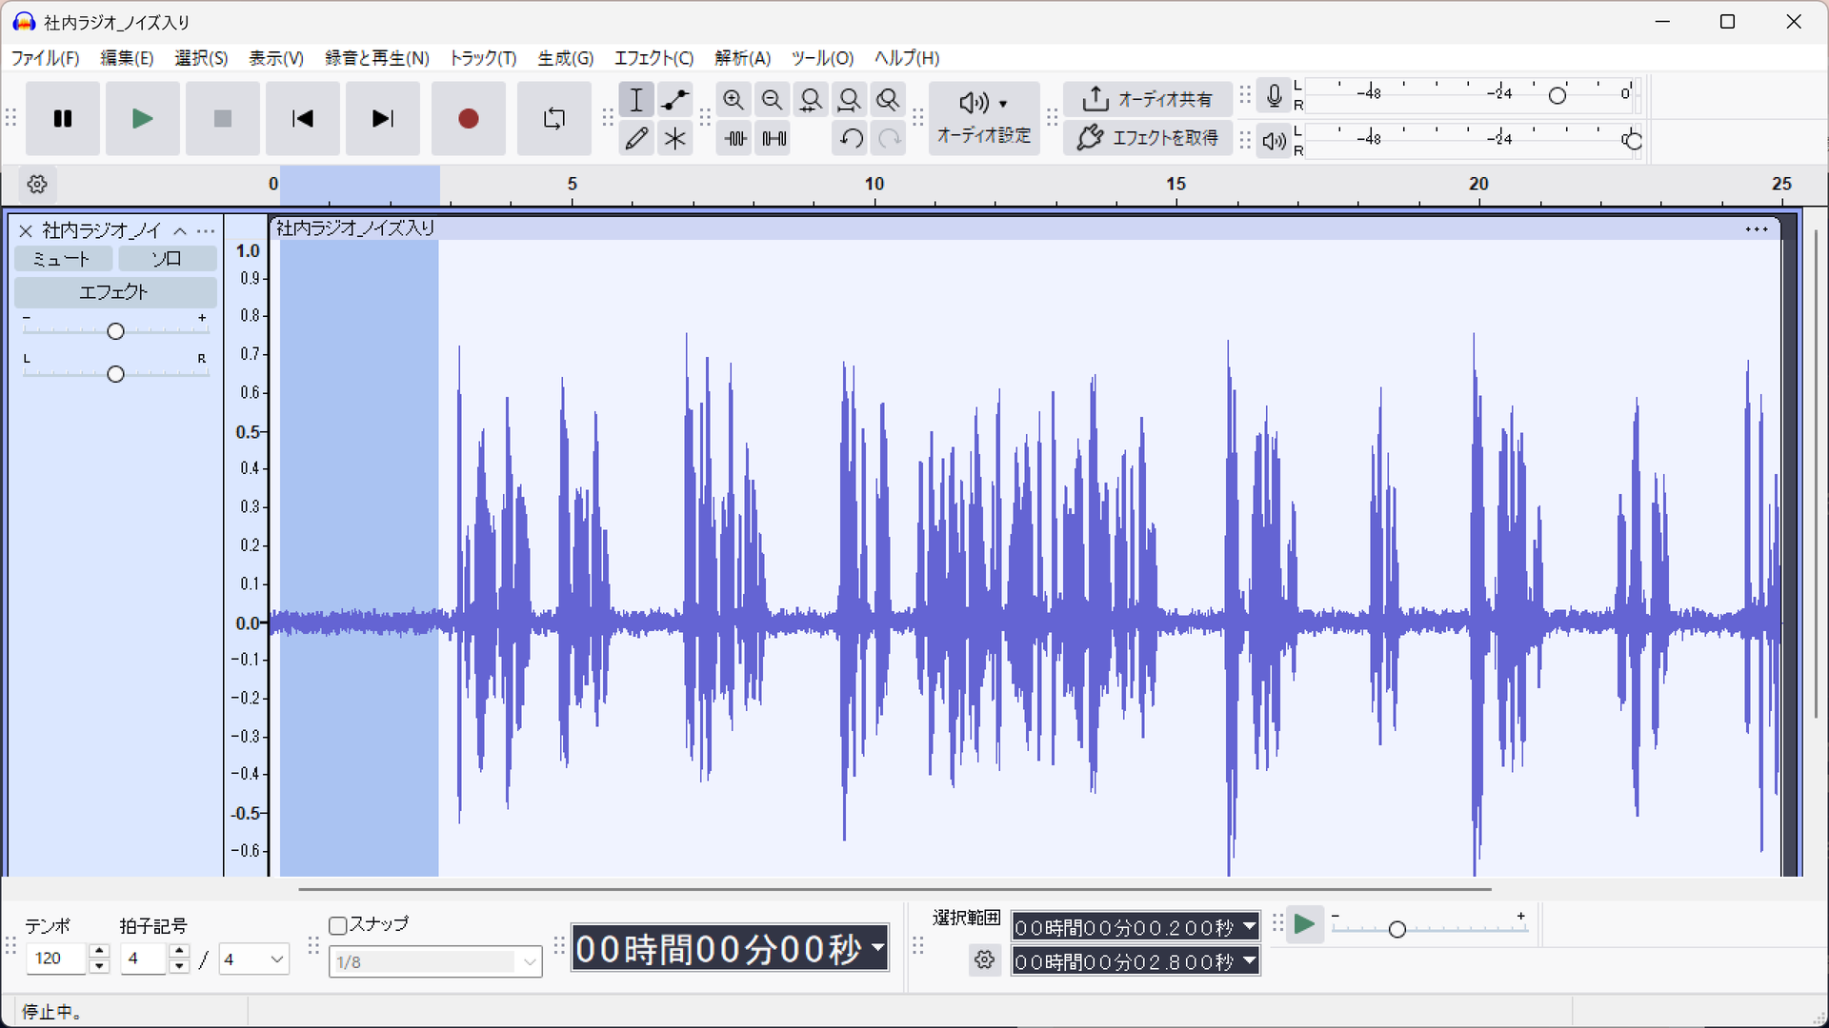Select the Envelope tool

[675, 99]
